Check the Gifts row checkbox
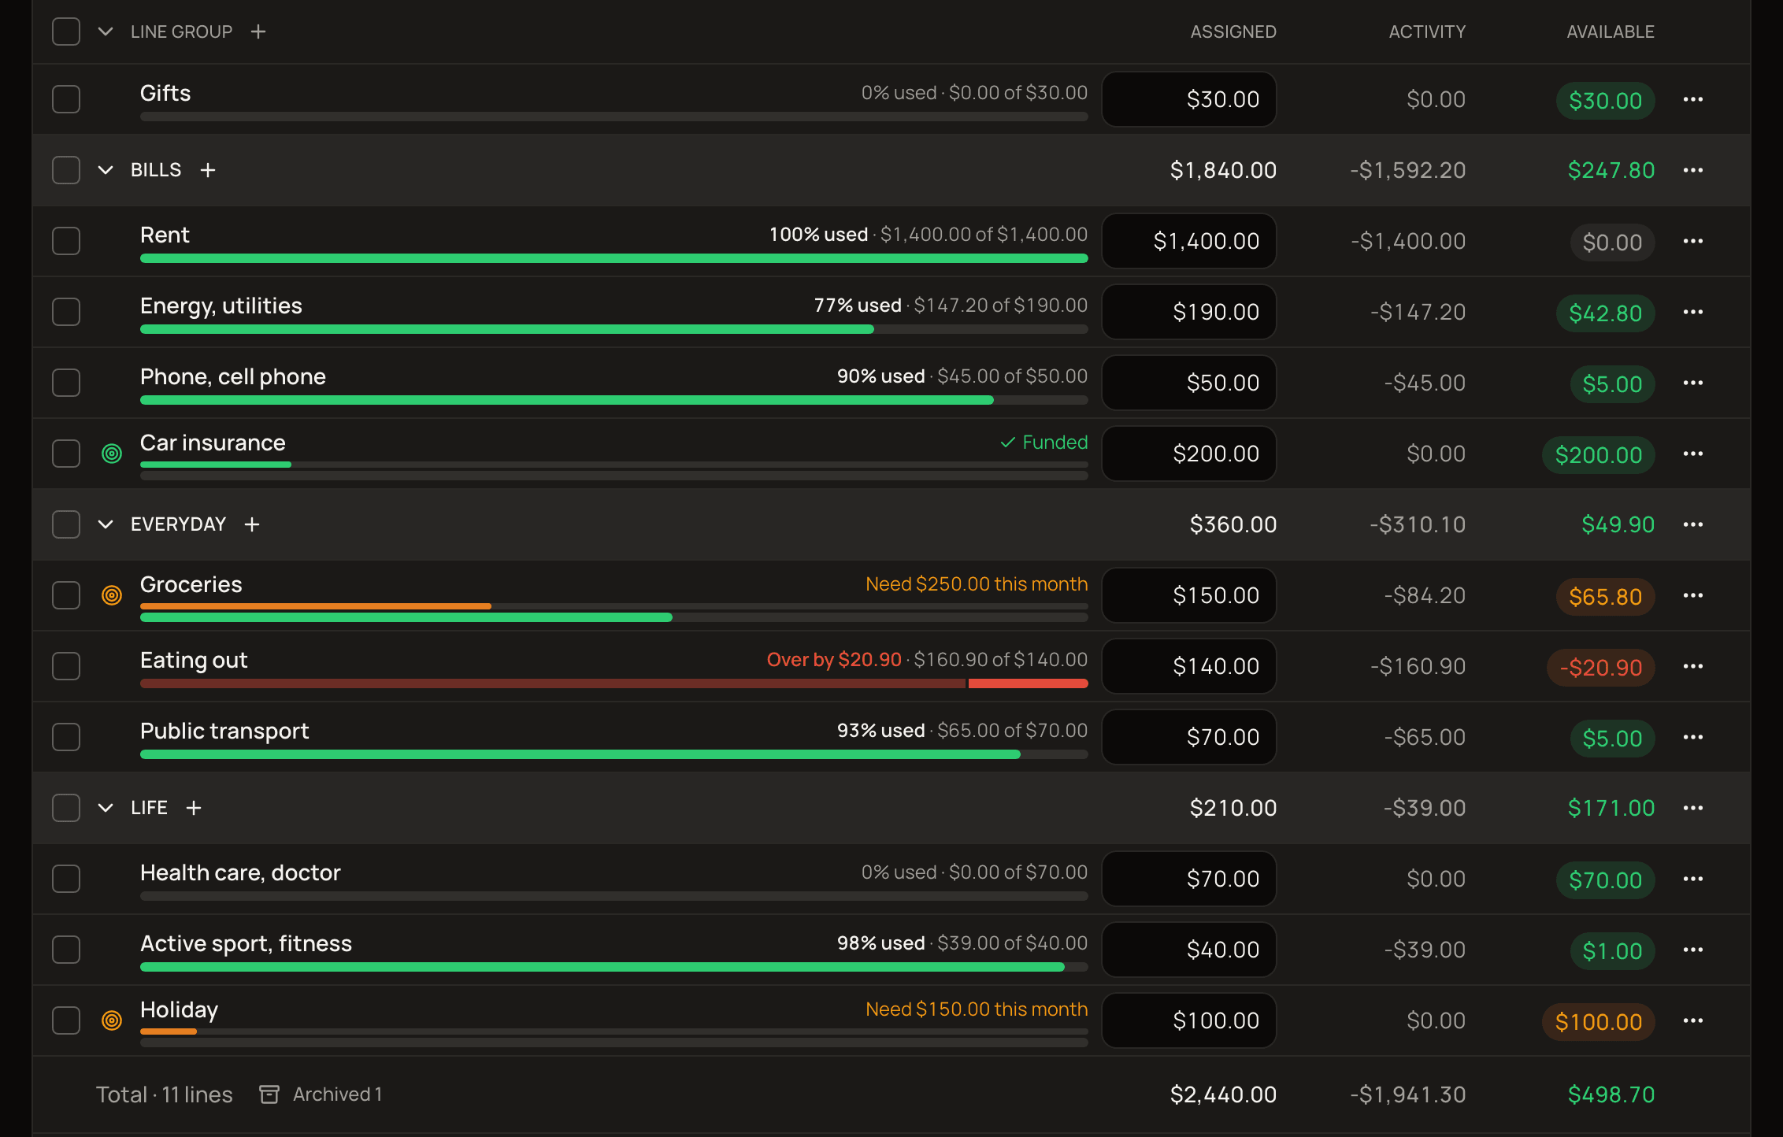 click(66, 99)
